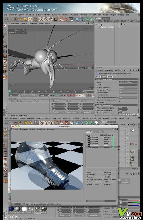Viewport: 143px width, 220px height.
Task: Open the Darstellung menu in the mosquito scene viewport
Action: (33, 24)
